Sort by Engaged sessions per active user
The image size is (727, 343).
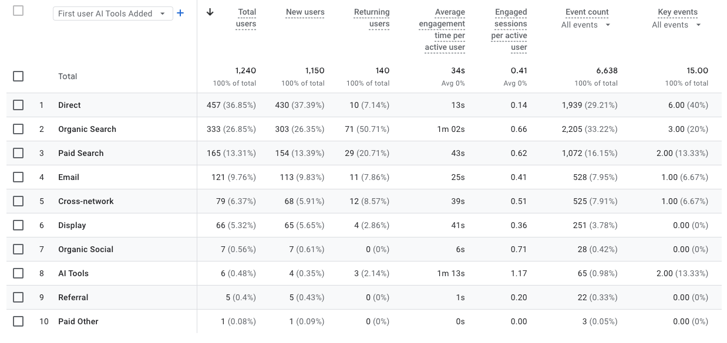click(509, 29)
